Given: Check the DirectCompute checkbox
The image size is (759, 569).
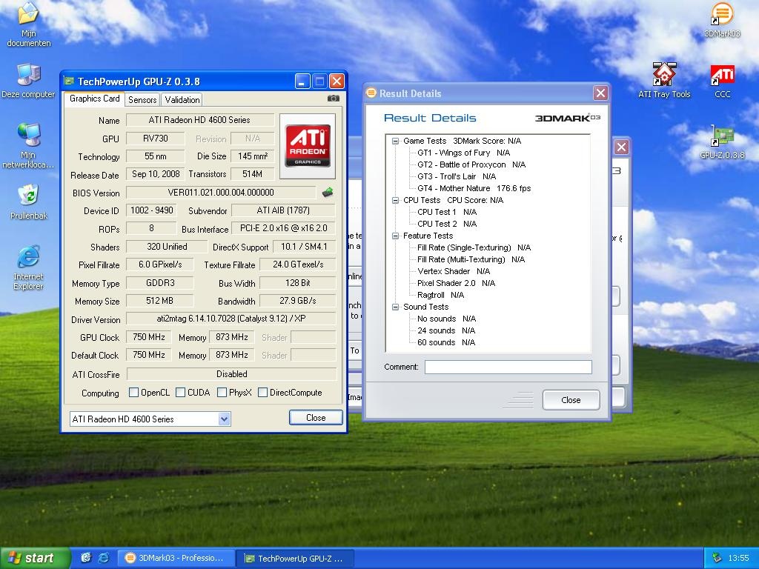Looking at the screenshot, I should pyautogui.click(x=262, y=393).
